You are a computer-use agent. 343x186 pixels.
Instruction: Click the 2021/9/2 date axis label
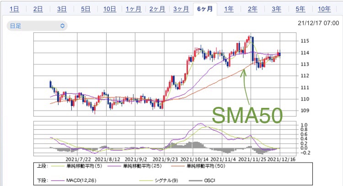tap(136, 159)
